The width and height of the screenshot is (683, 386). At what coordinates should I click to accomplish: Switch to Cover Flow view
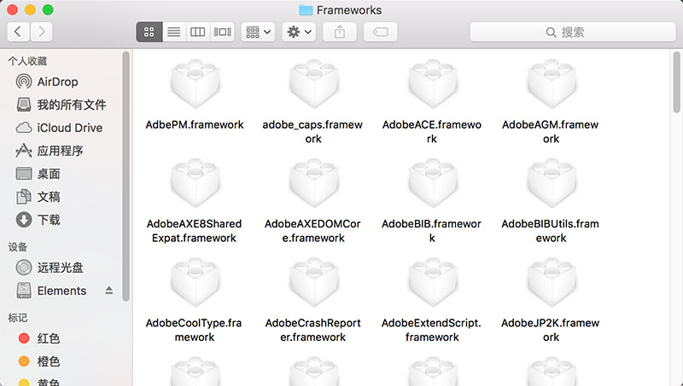point(222,32)
